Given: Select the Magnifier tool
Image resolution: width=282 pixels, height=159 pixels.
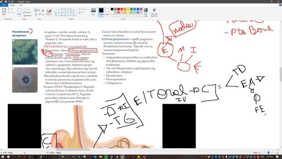Looking at the screenshot, I should point(43,15).
